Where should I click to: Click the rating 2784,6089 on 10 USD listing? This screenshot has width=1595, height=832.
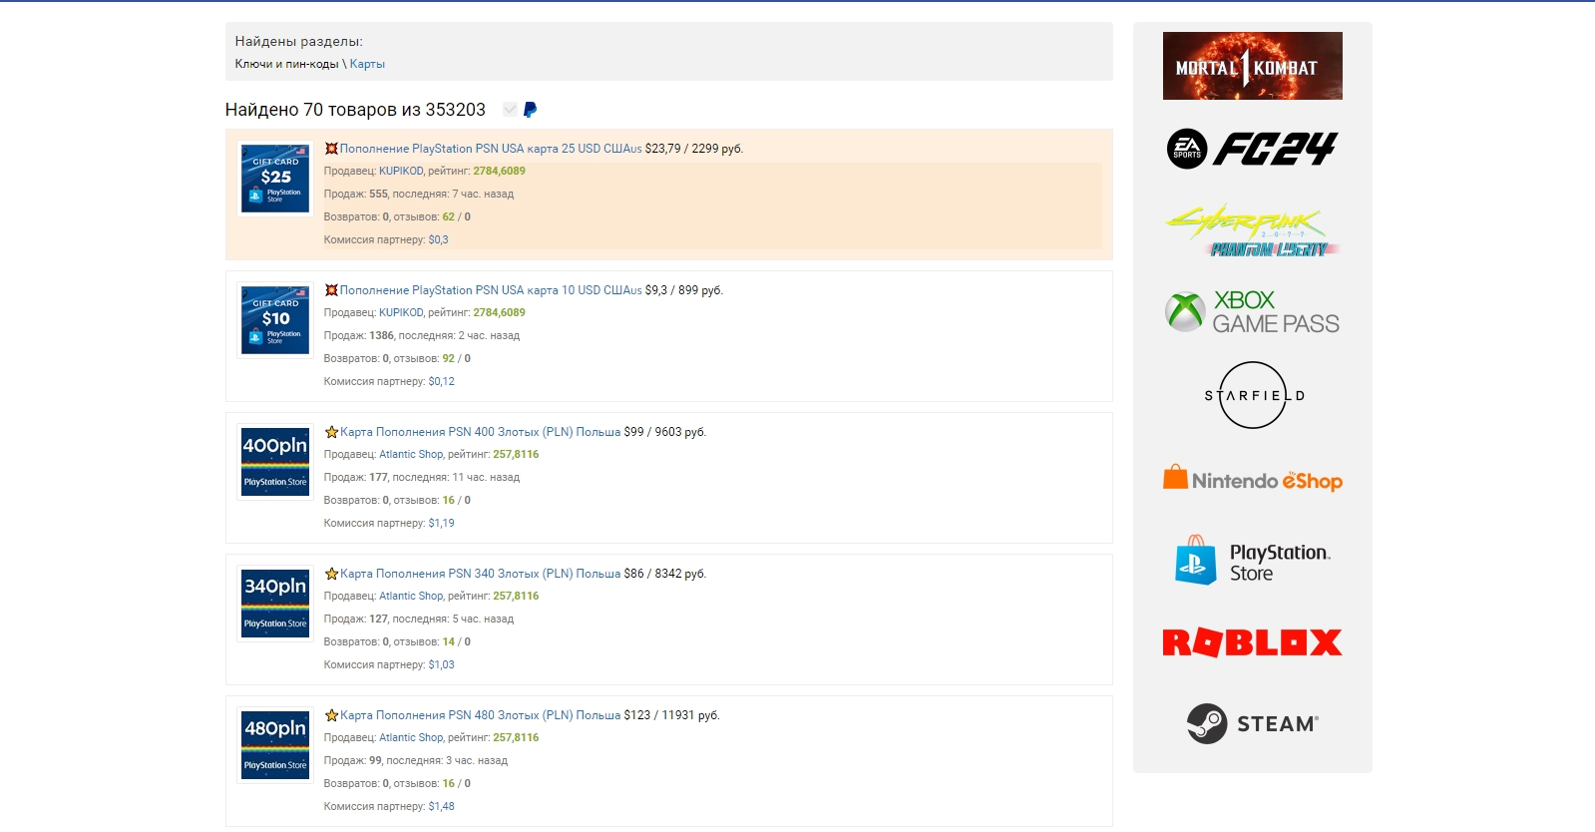(x=499, y=313)
